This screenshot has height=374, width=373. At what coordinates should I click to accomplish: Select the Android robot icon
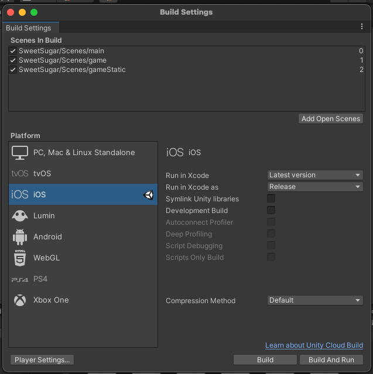point(20,237)
